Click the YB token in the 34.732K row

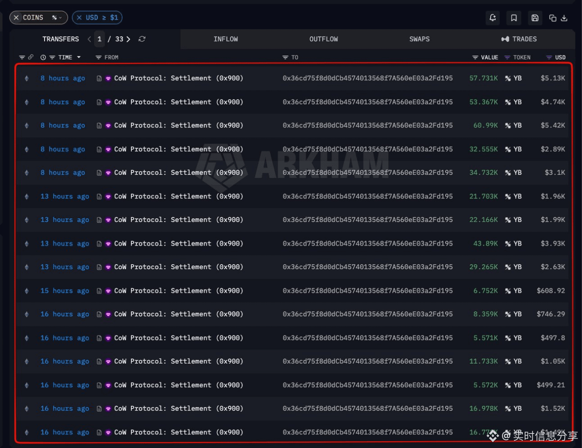pyautogui.click(x=513, y=172)
